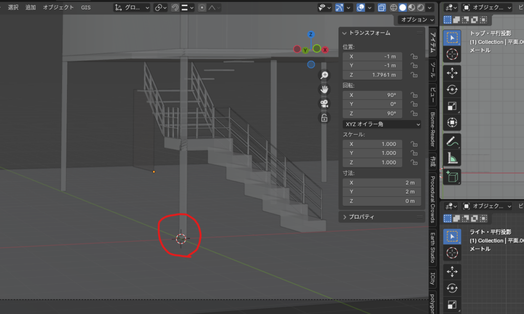This screenshot has height=314, width=524.
Task: Click the zoom magnifier icon in the viewport
Action: [x=324, y=76]
